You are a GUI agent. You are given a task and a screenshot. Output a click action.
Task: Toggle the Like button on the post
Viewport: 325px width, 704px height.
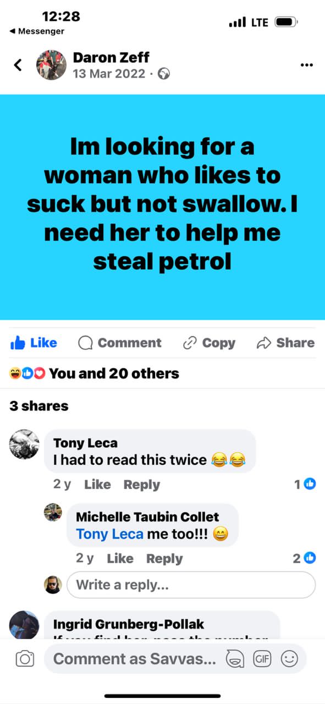[34, 343]
